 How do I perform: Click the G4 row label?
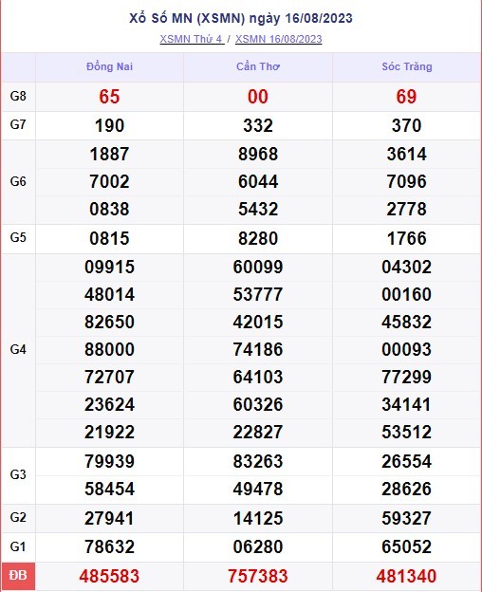coord(18,350)
